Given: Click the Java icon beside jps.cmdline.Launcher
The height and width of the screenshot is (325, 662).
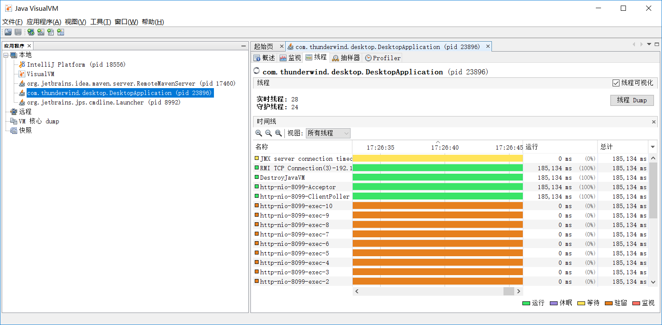Looking at the screenshot, I should (x=22, y=102).
